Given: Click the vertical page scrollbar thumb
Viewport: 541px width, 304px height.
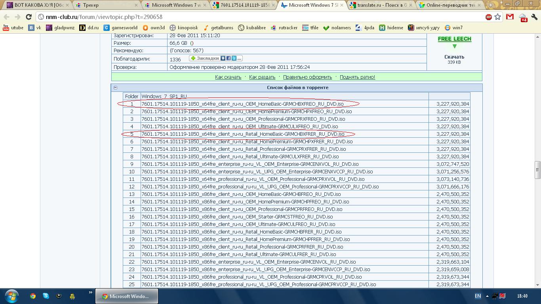Looking at the screenshot, I should (x=537, y=169).
